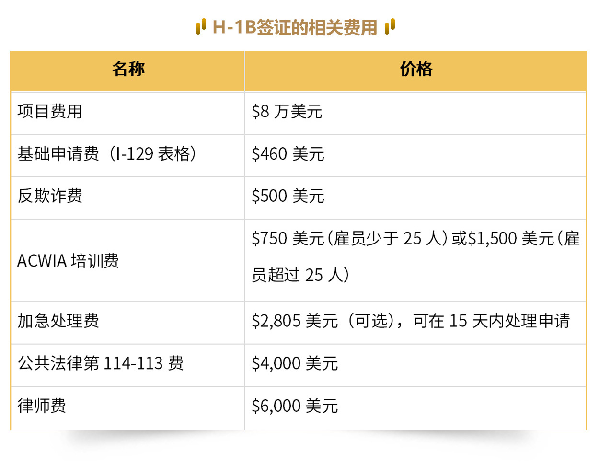599x465 pixels.
Task: Select the 反欺诈费 row label
Action: click(50, 196)
